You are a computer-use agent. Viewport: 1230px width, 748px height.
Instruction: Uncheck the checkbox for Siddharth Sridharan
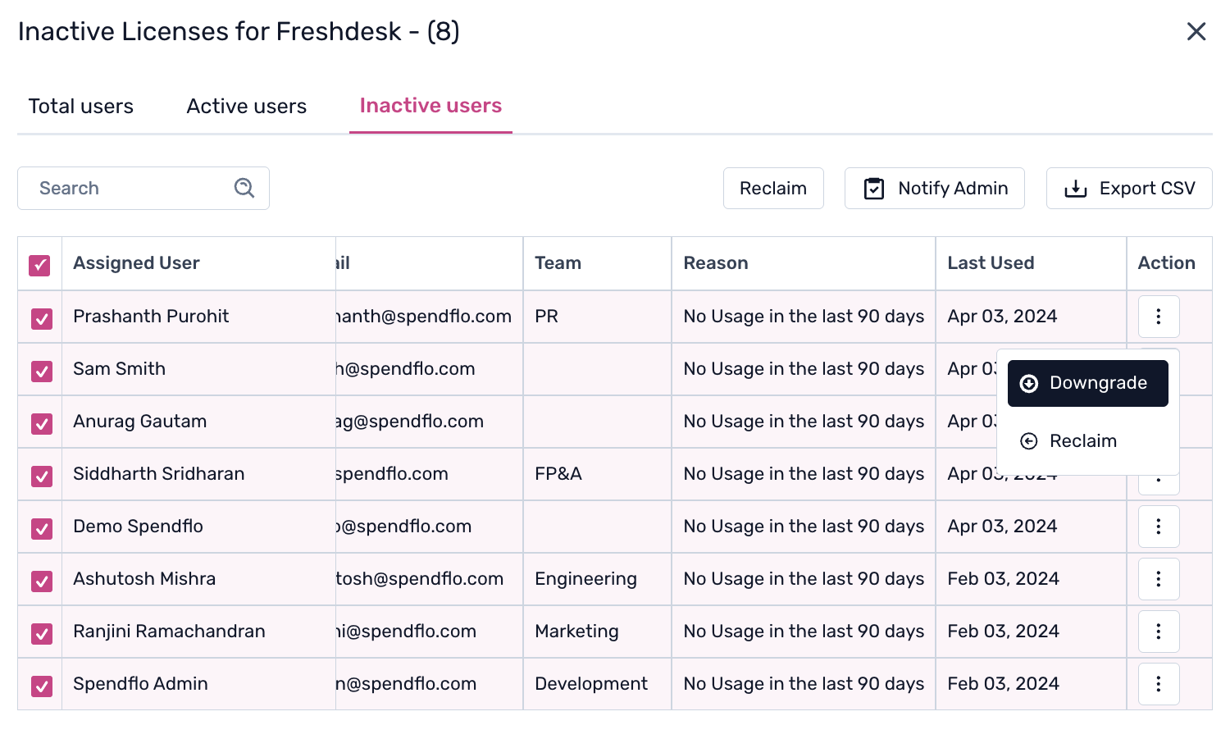[41, 476]
